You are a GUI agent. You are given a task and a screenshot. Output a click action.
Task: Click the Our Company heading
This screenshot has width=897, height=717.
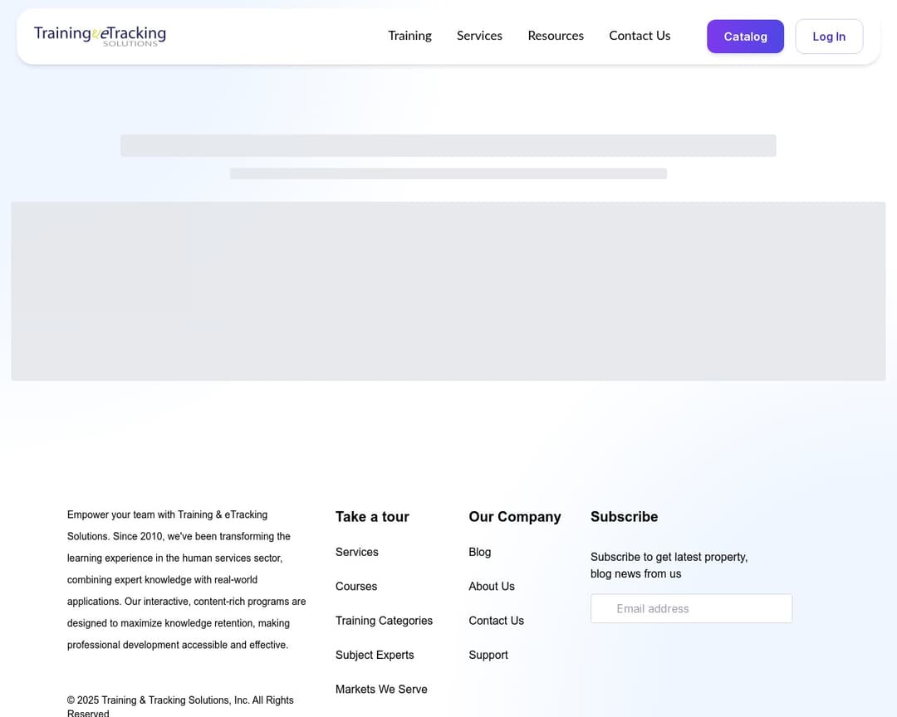coord(515,517)
